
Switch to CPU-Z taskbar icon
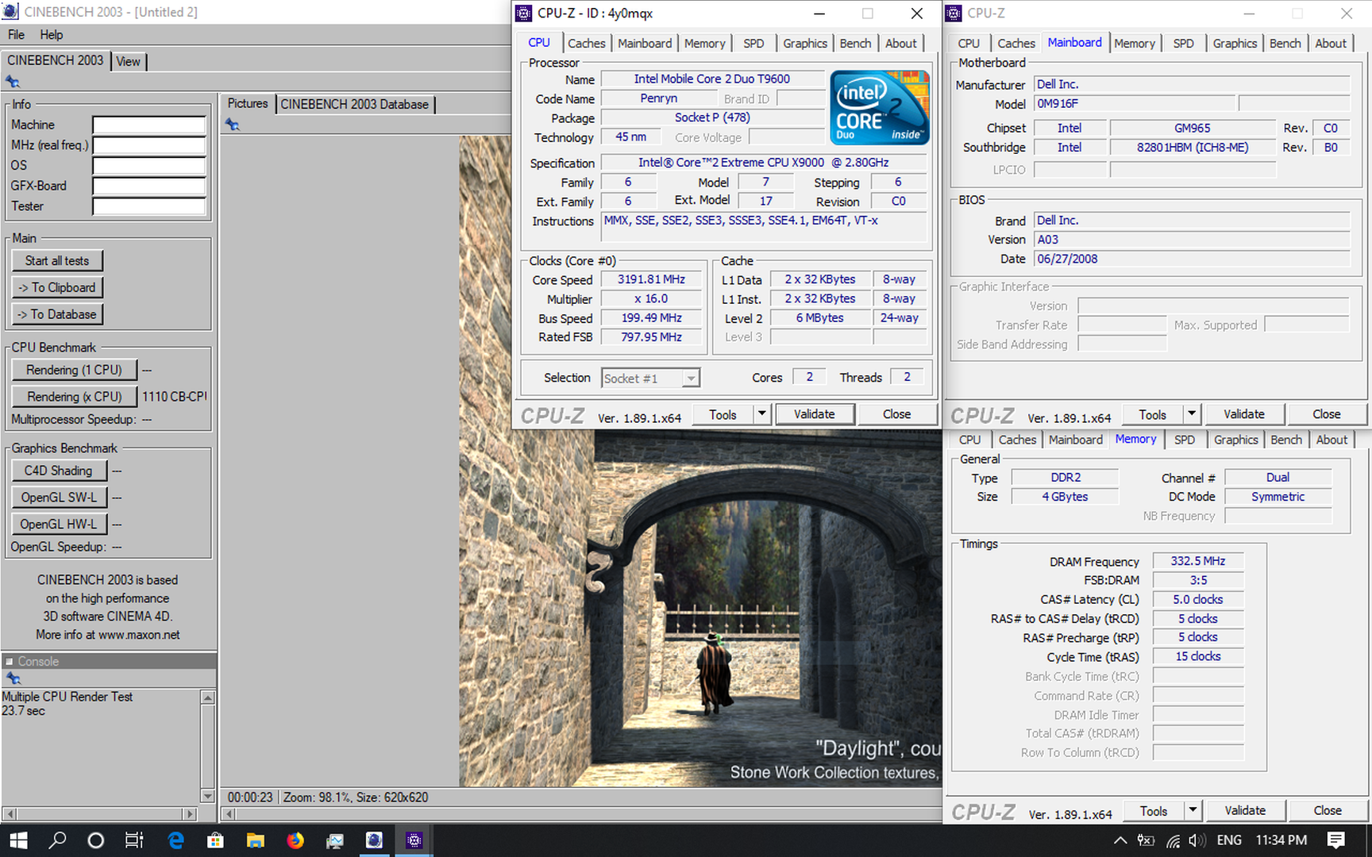(414, 840)
